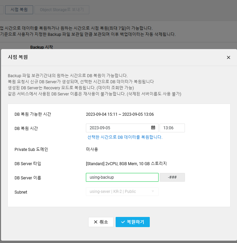
Task: Select the range text 2023-09-04 15:11 ~ 2023-09-05 13:06
Action: pos(120,114)
